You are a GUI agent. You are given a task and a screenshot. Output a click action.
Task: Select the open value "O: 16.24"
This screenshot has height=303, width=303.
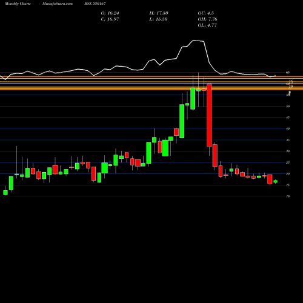point(110,13)
